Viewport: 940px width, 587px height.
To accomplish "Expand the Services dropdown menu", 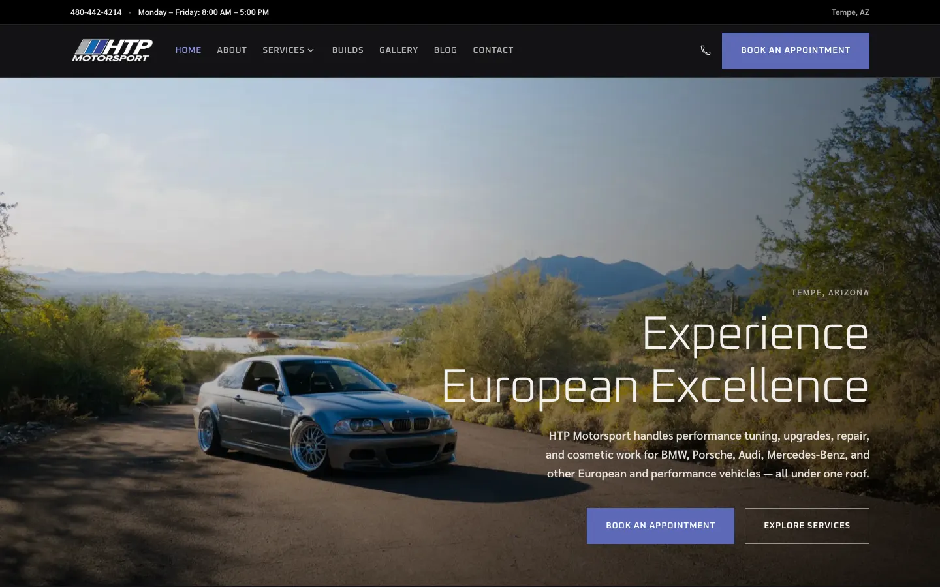I will tap(289, 50).
